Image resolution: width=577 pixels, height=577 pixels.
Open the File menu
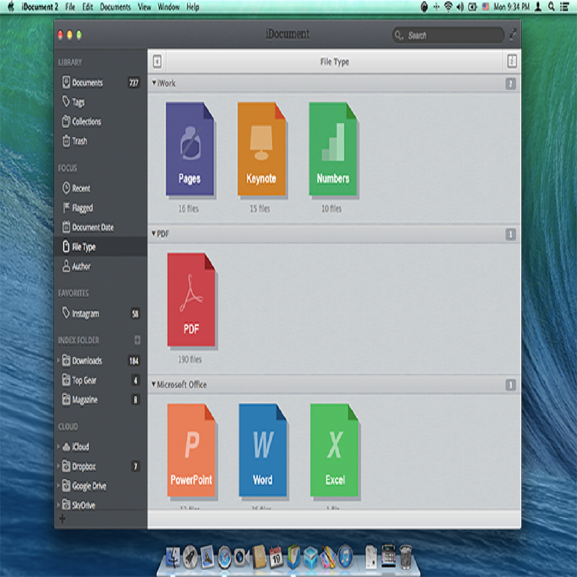pos(70,7)
